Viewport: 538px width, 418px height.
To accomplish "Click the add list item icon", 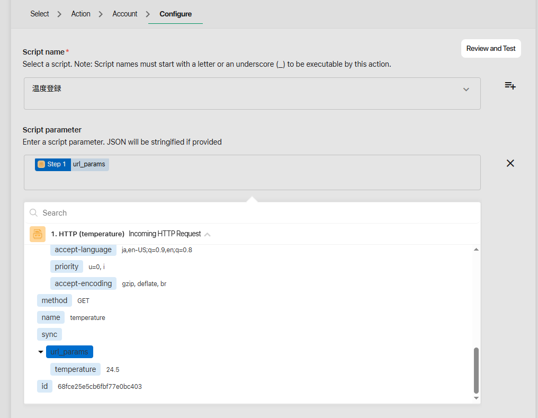I will [x=510, y=86].
